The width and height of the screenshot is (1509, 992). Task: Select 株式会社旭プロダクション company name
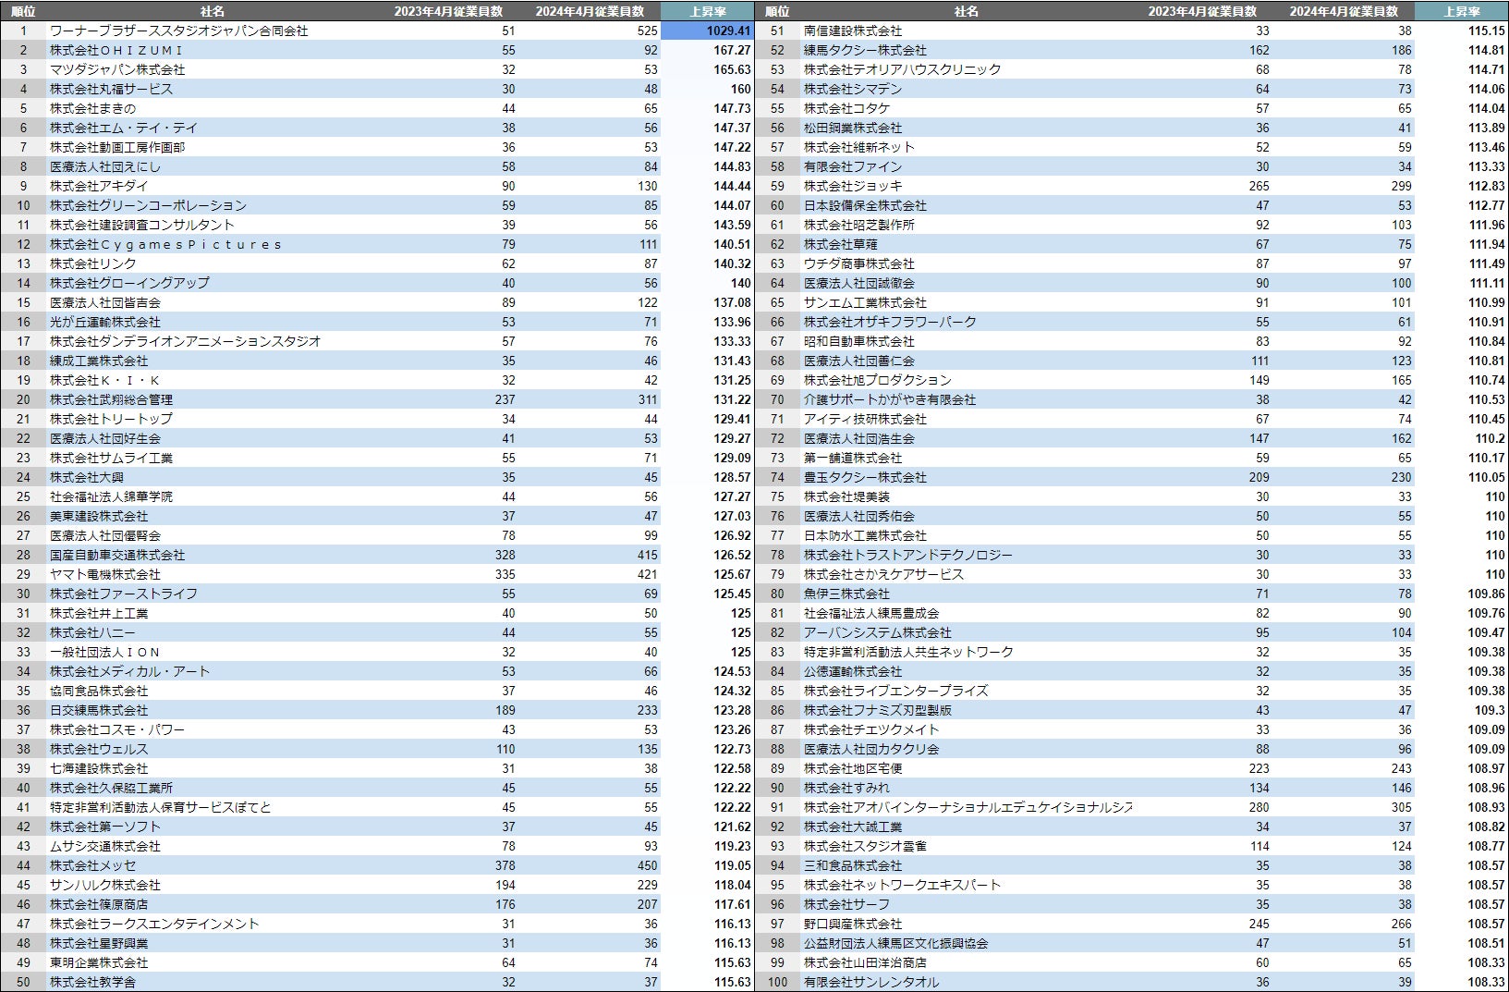(878, 380)
